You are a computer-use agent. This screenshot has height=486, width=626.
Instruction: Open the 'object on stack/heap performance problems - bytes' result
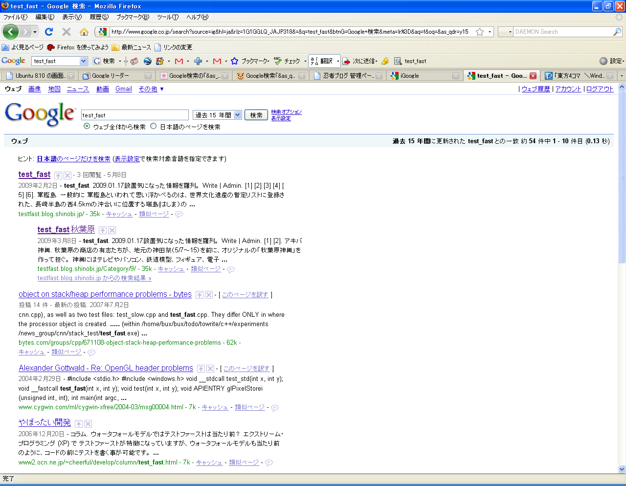[x=105, y=294]
